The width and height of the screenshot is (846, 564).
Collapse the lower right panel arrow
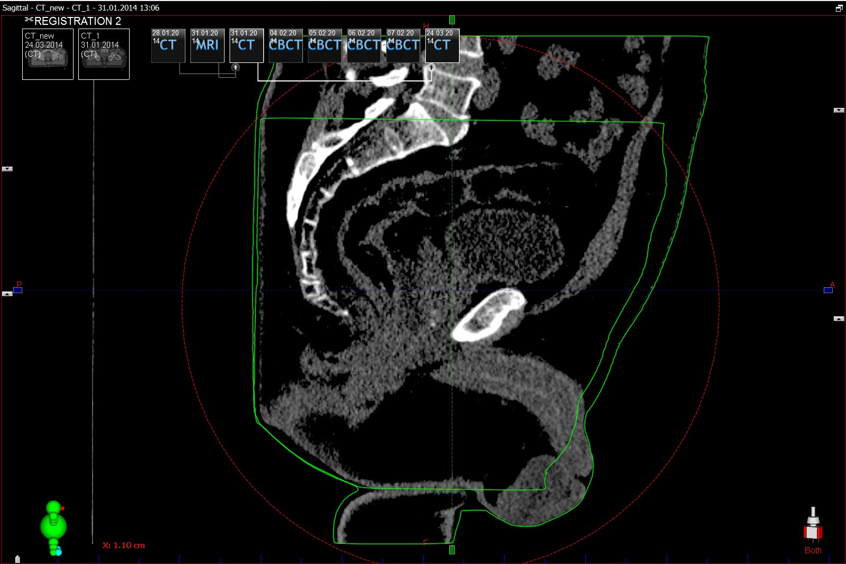pos(839,319)
